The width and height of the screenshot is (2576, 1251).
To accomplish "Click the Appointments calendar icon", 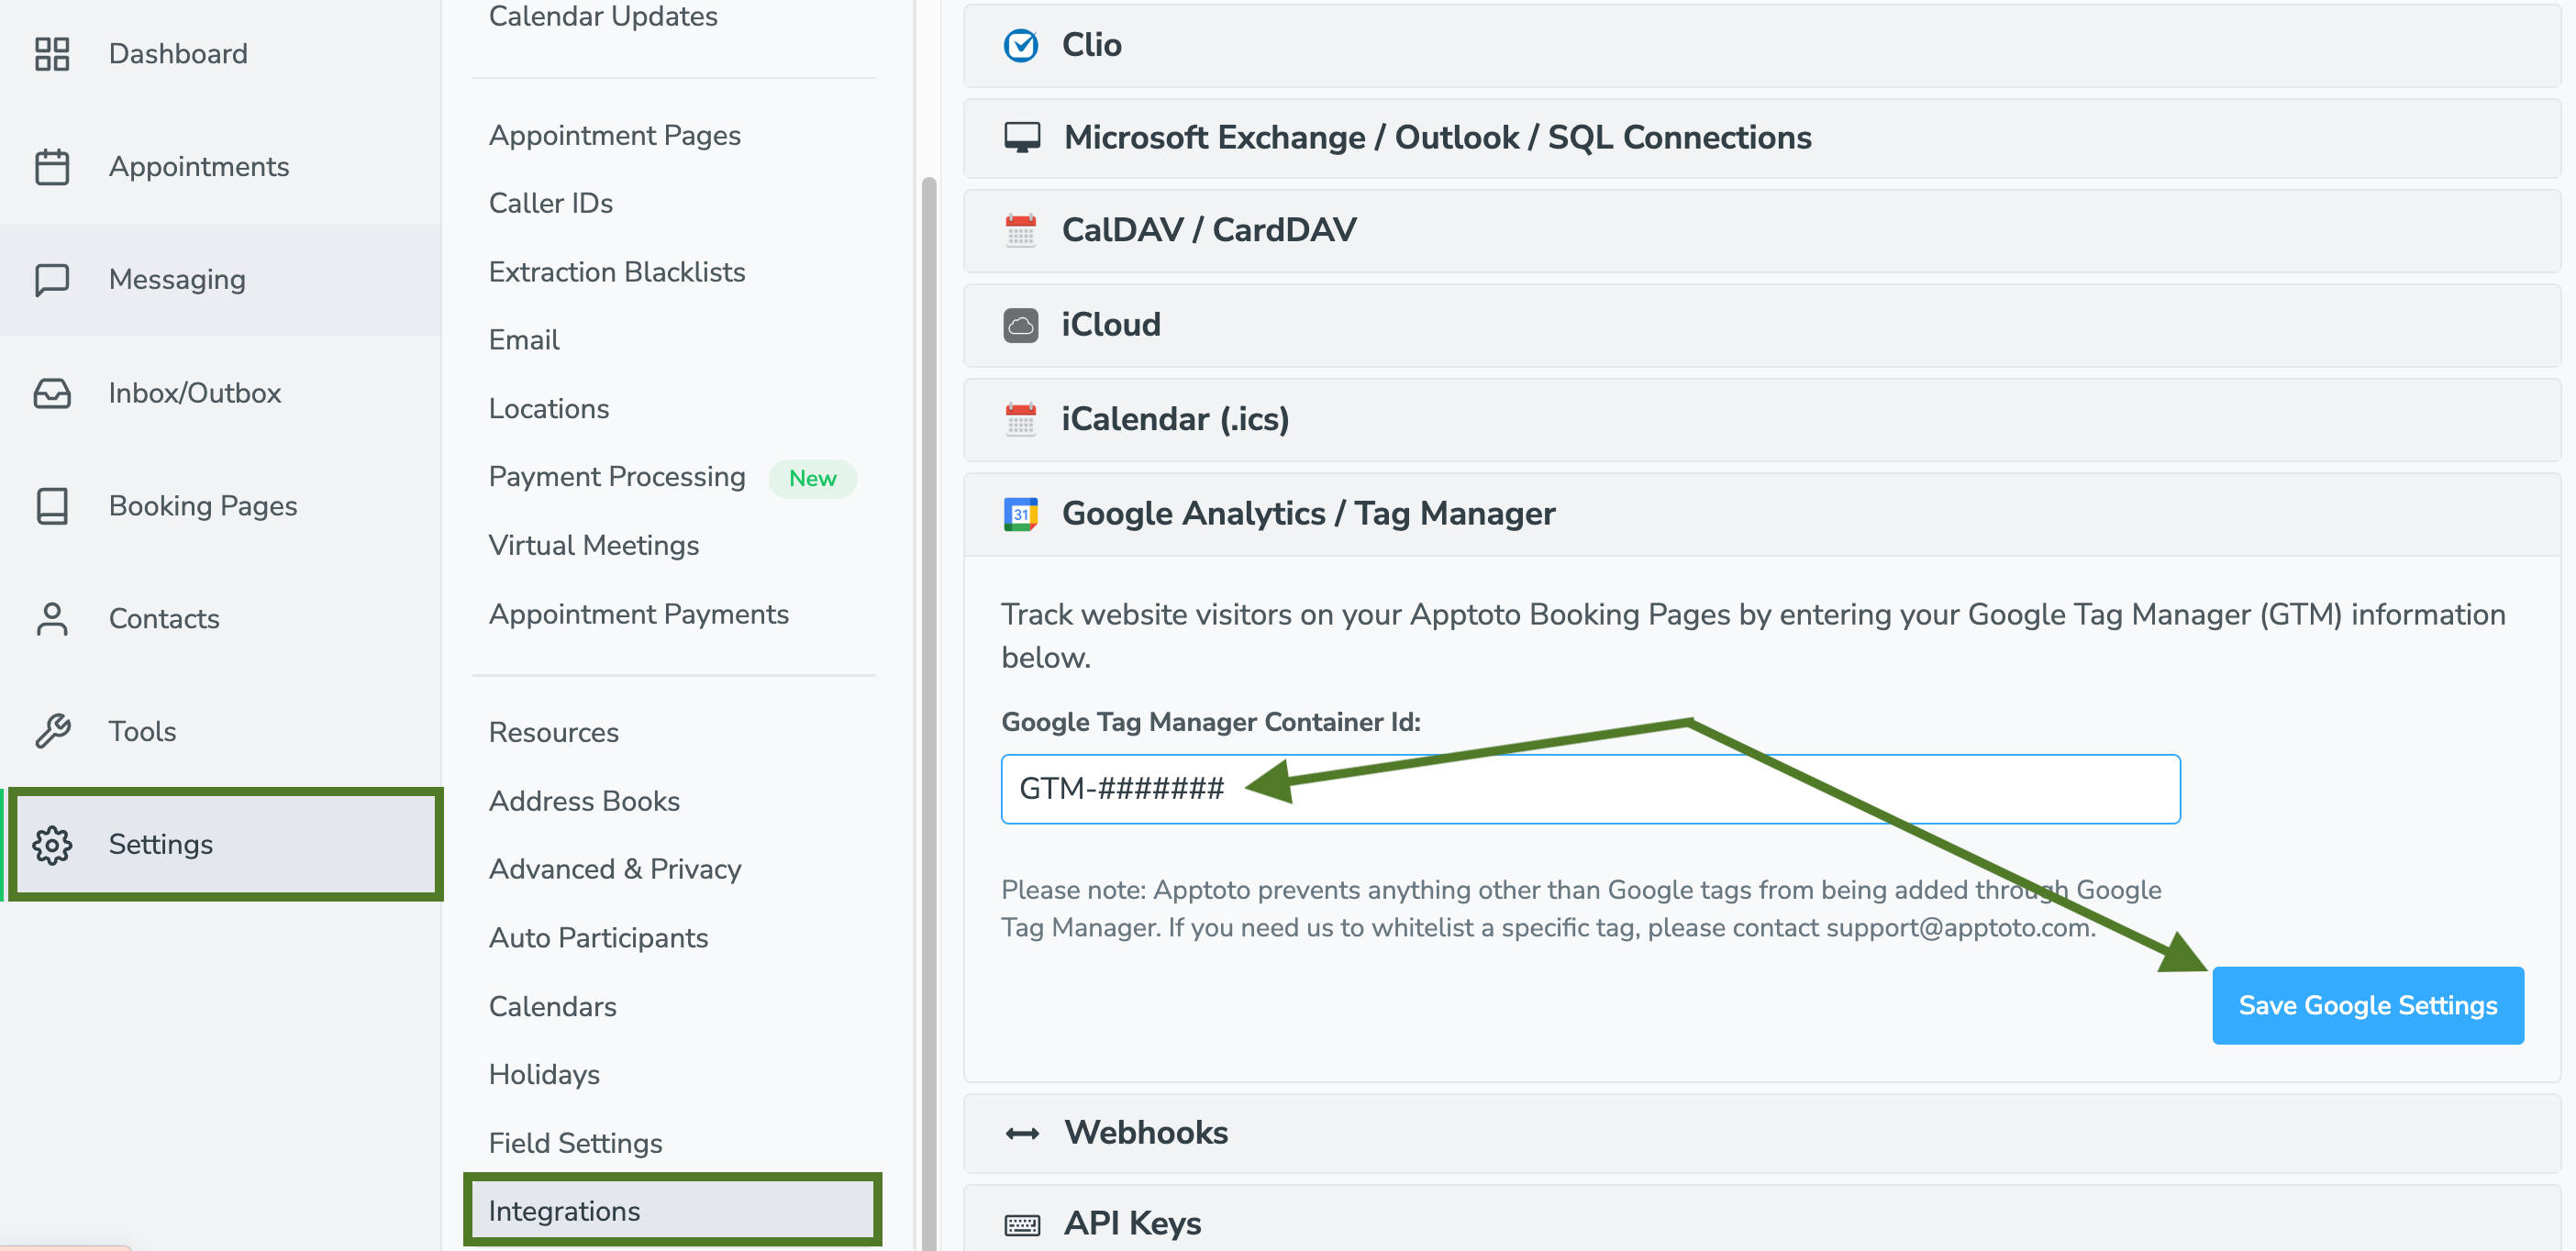I will [x=52, y=167].
